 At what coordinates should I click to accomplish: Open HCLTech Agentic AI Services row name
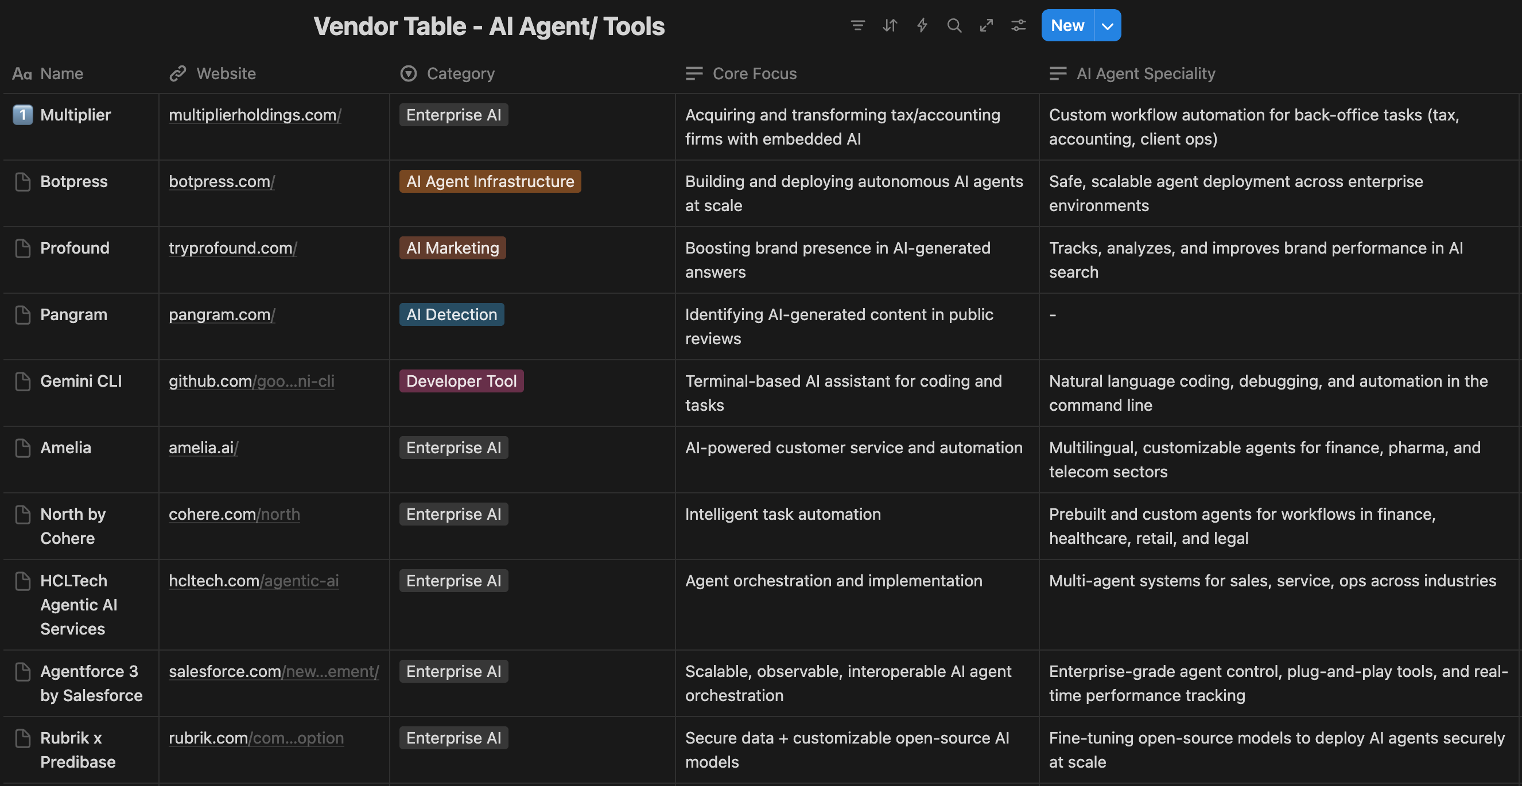79,605
